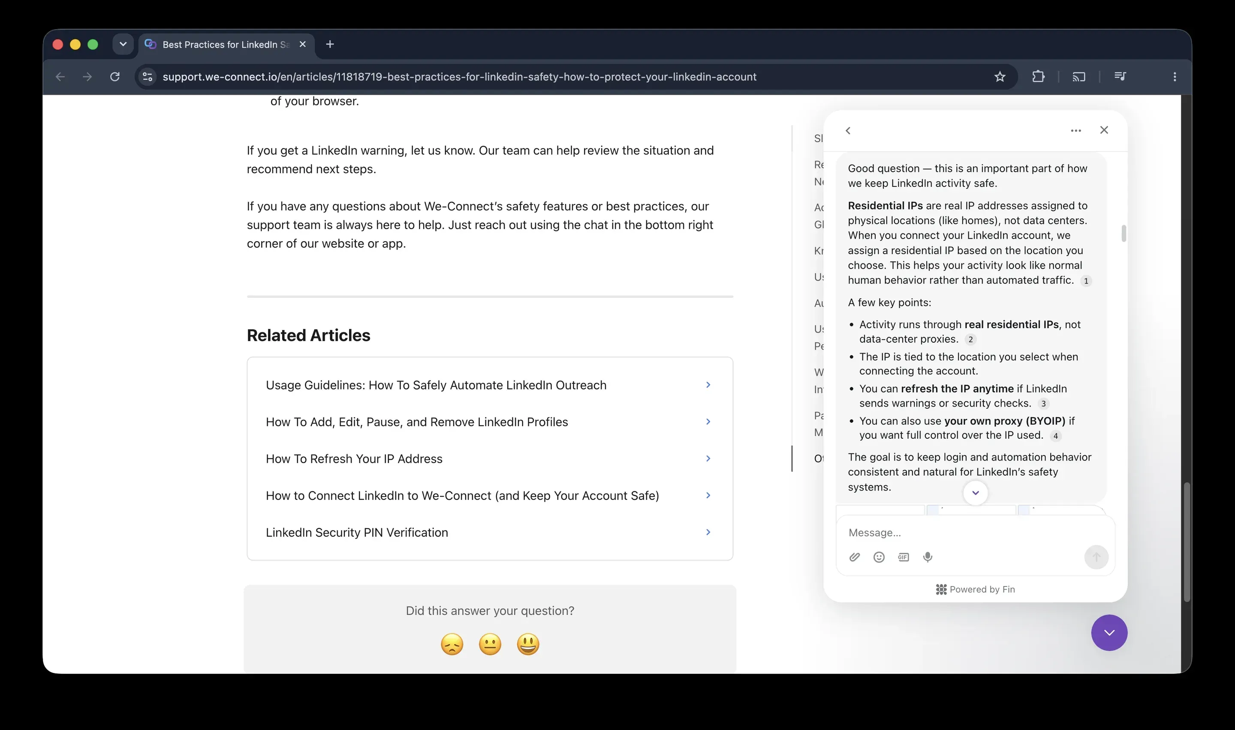Viewport: 1235px width, 730px height.
Task: Open citation source 4 in chat
Action: (x=1055, y=436)
